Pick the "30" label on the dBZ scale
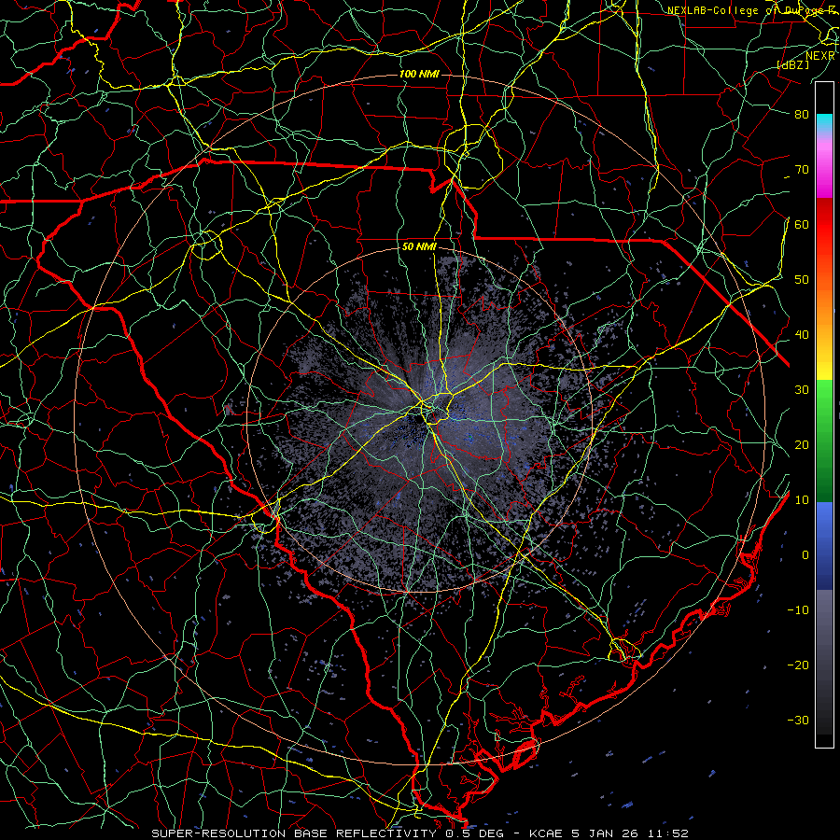The height and width of the screenshot is (840, 840). coord(802,389)
